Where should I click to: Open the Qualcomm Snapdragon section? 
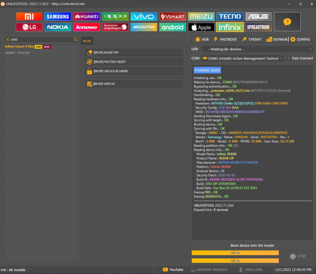[x=115, y=27]
